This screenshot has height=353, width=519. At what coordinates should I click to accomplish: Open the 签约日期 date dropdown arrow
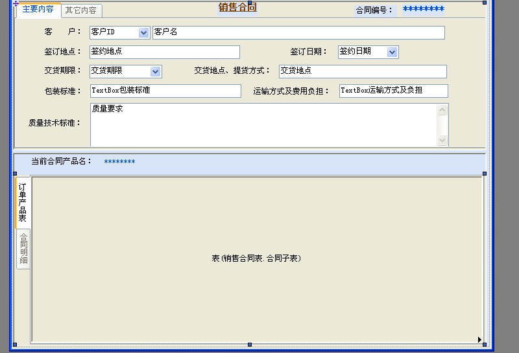click(392, 52)
